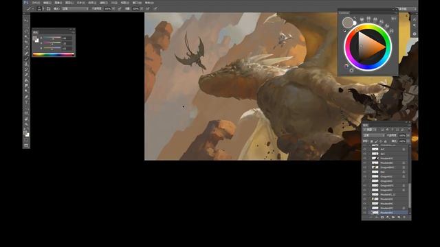Open the Edit menu
Image resolution: width=440 pixels, height=247 pixels.
click(47, 3)
